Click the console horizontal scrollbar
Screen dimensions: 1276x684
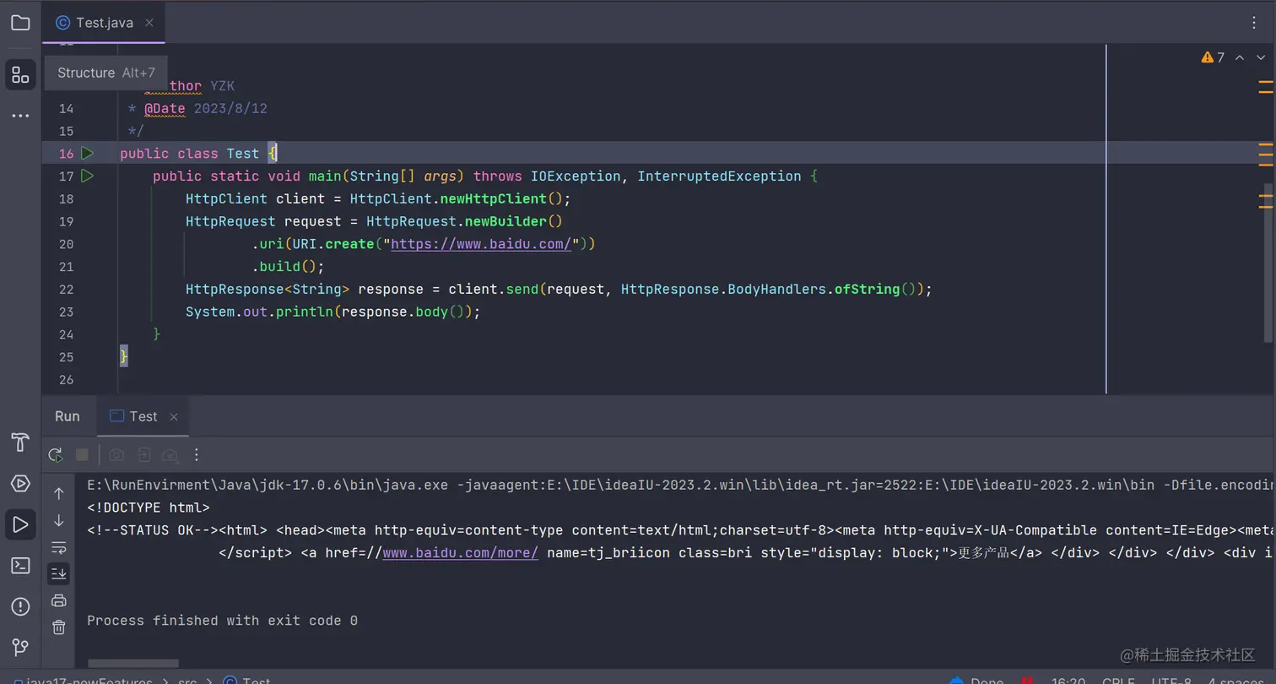pyautogui.click(x=132, y=664)
